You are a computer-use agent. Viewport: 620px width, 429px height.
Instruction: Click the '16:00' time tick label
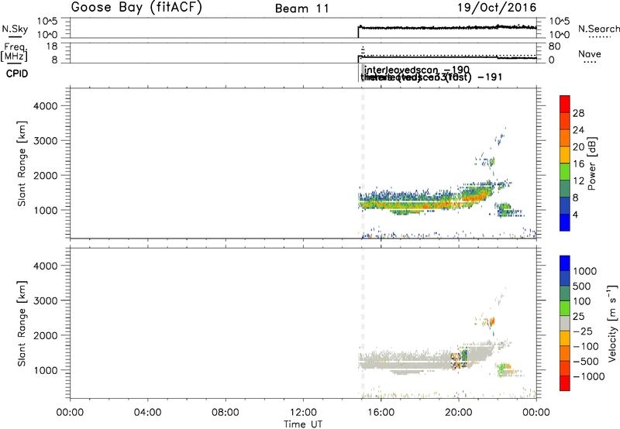point(381,413)
